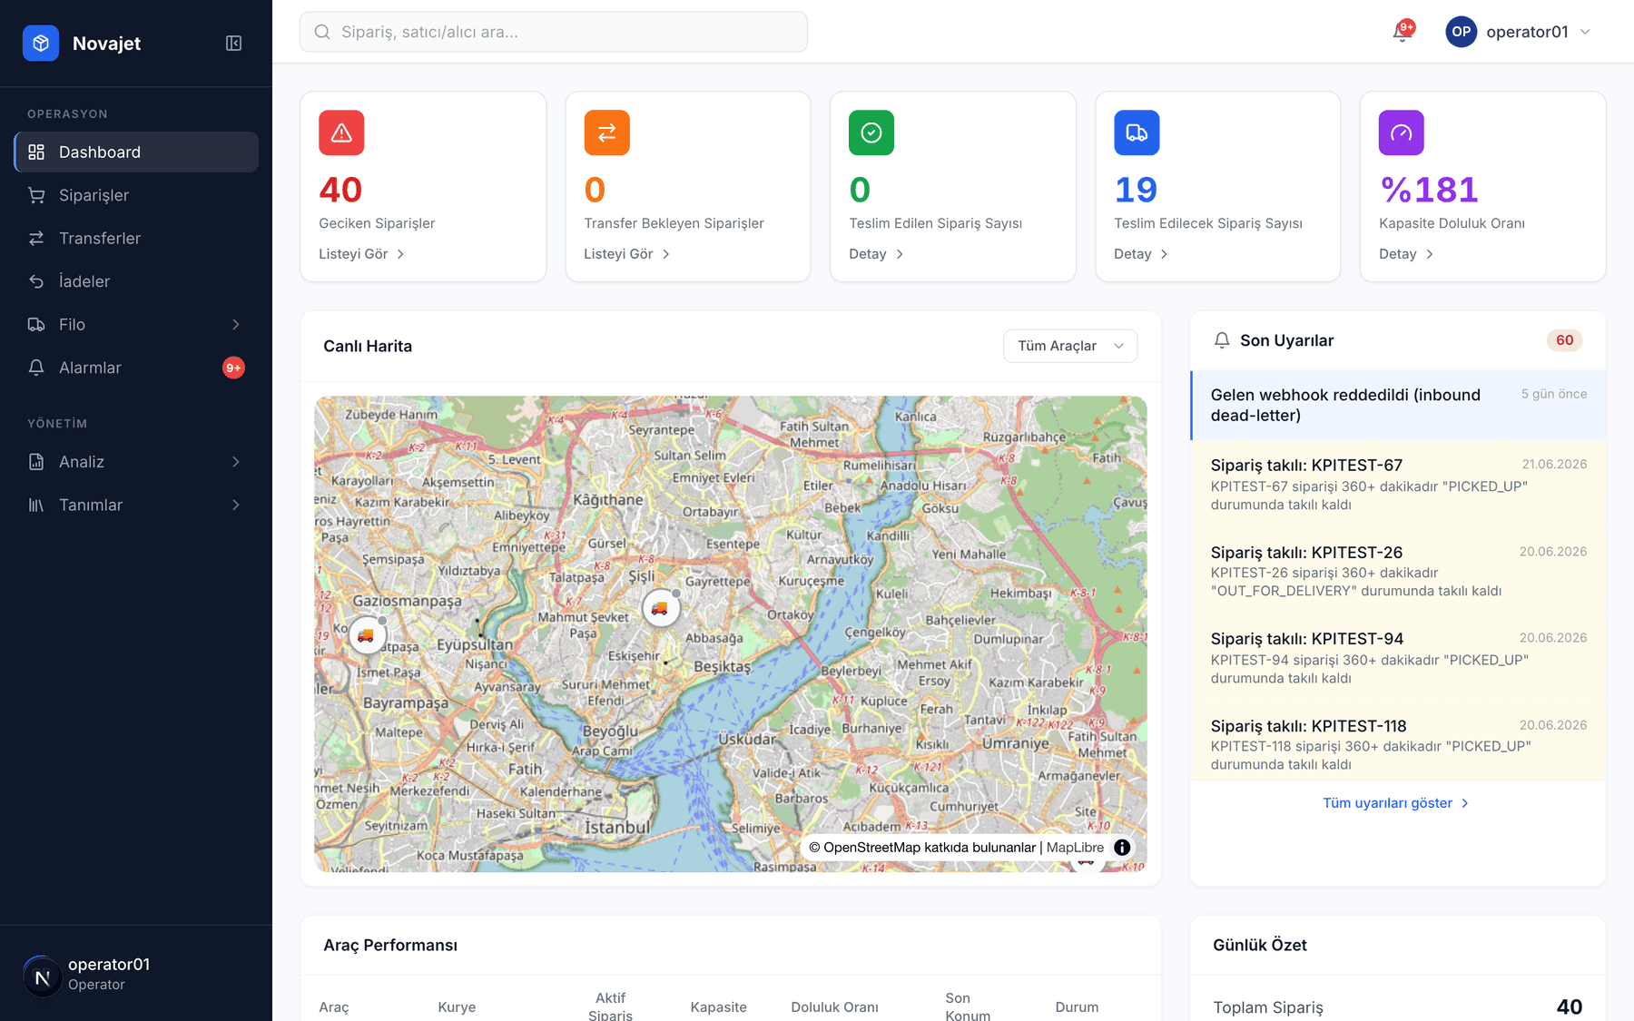Screen dimensions: 1634x1021
Task: Click the purple gauge capacity icon
Action: pos(1402,133)
